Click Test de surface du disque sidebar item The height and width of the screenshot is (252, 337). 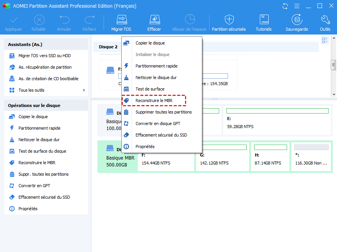[42, 151]
